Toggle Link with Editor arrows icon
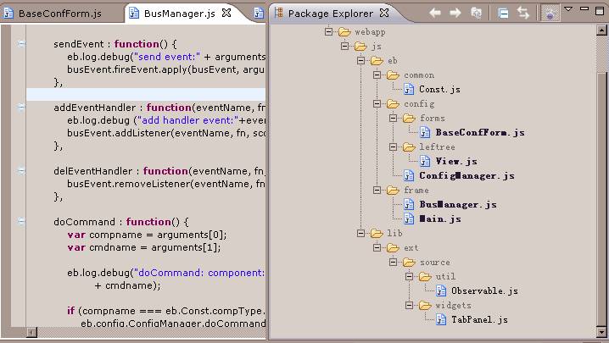This screenshot has width=609, height=343. coord(523,14)
